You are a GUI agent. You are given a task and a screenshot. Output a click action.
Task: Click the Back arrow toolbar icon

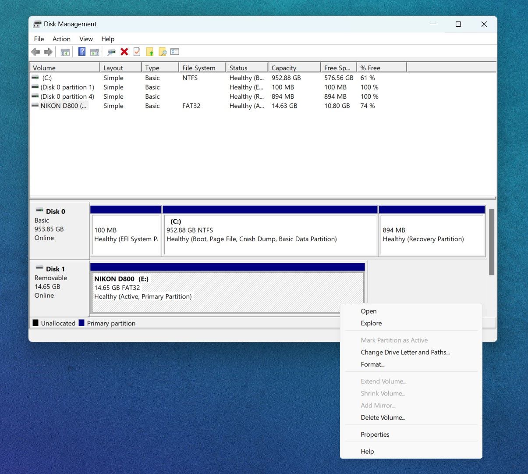tap(35, 52)
